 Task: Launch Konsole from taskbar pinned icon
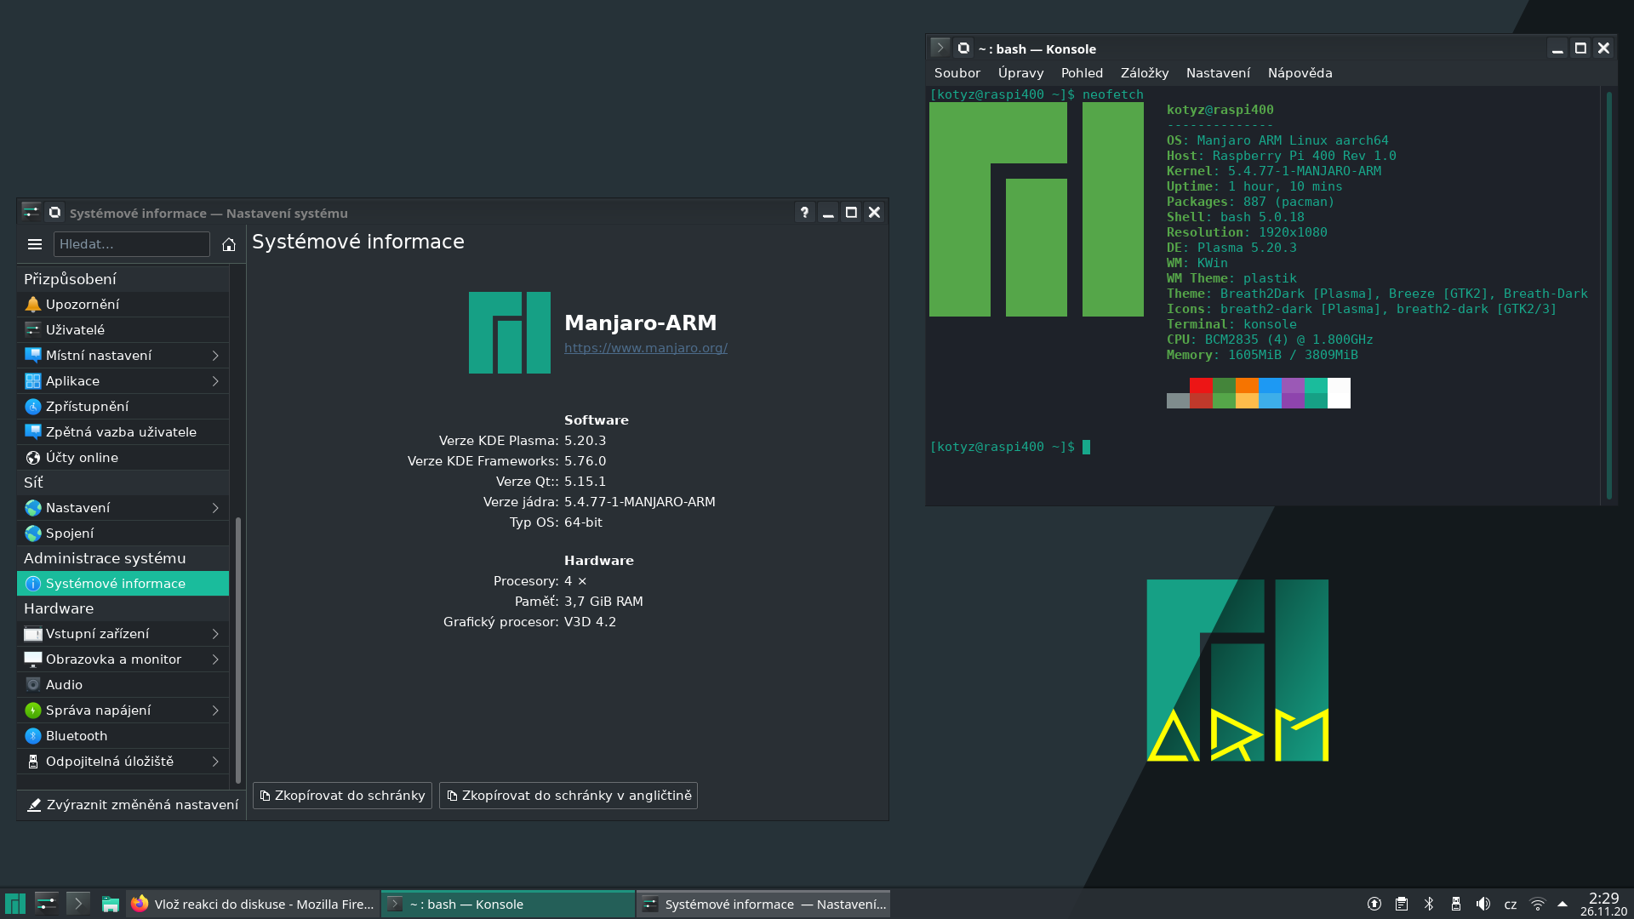coord(77,904)
